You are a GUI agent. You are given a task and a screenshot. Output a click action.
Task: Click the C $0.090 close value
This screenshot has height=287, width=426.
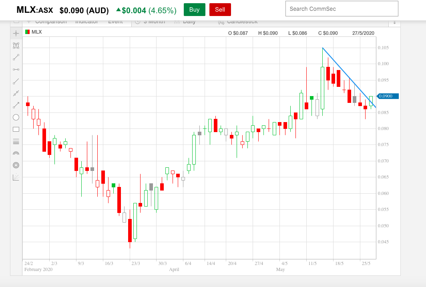[x=328, y=33]
